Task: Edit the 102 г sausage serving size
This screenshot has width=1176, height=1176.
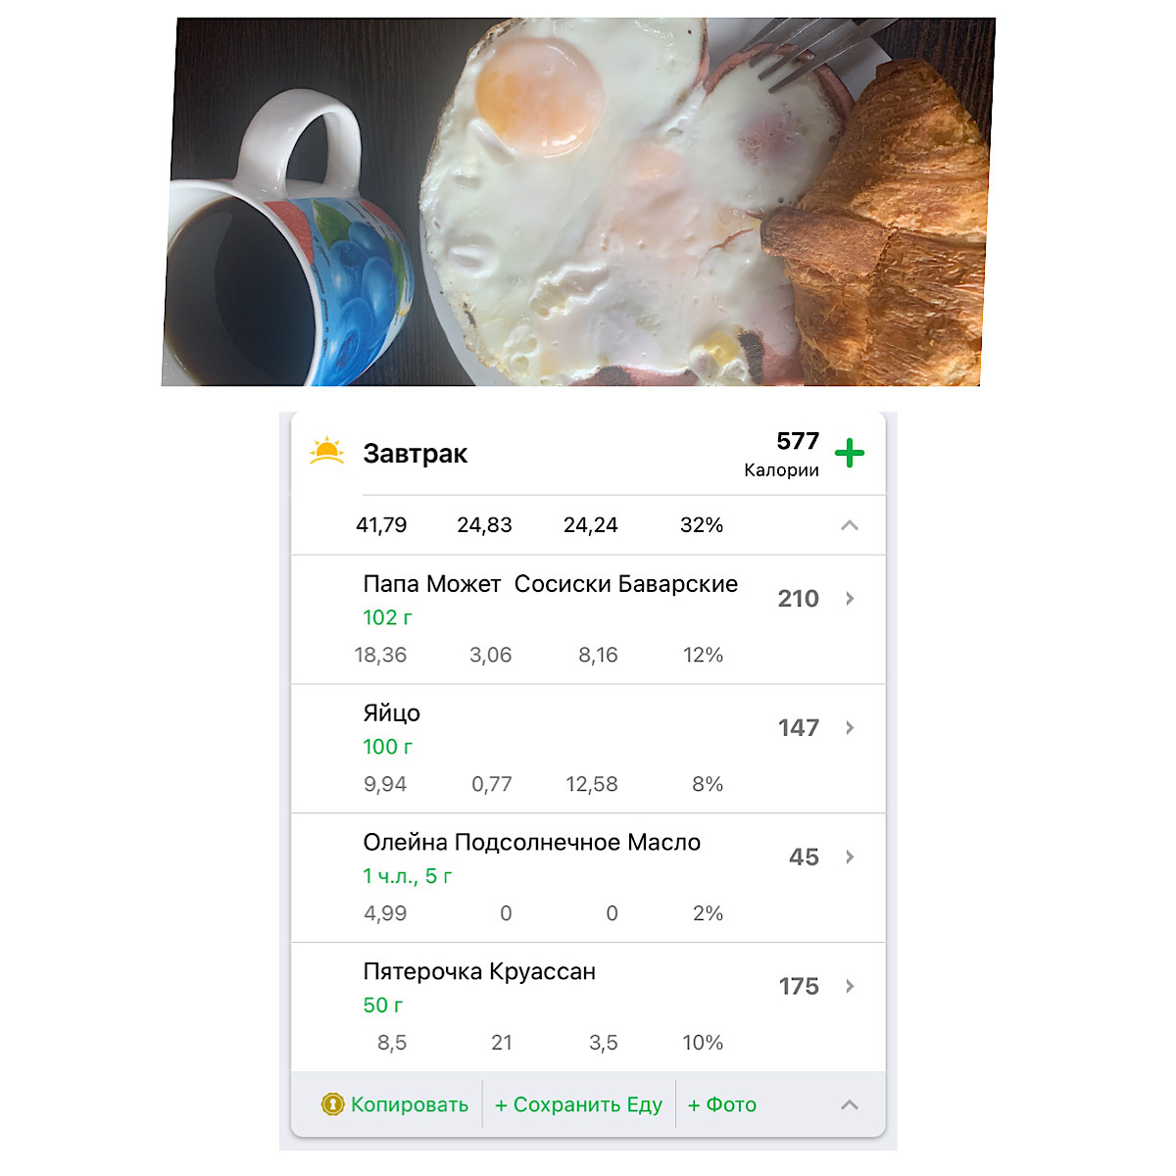Action: pos(387,617)
